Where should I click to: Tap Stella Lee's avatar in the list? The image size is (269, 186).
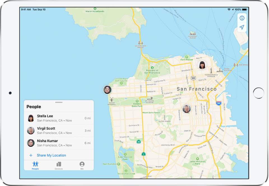click(31, 118)
